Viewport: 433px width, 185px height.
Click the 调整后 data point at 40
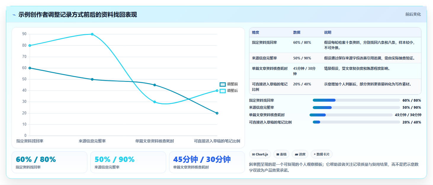(x=217, y=91)
